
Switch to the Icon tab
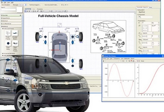pyautogui.click(x=34, y=9)
